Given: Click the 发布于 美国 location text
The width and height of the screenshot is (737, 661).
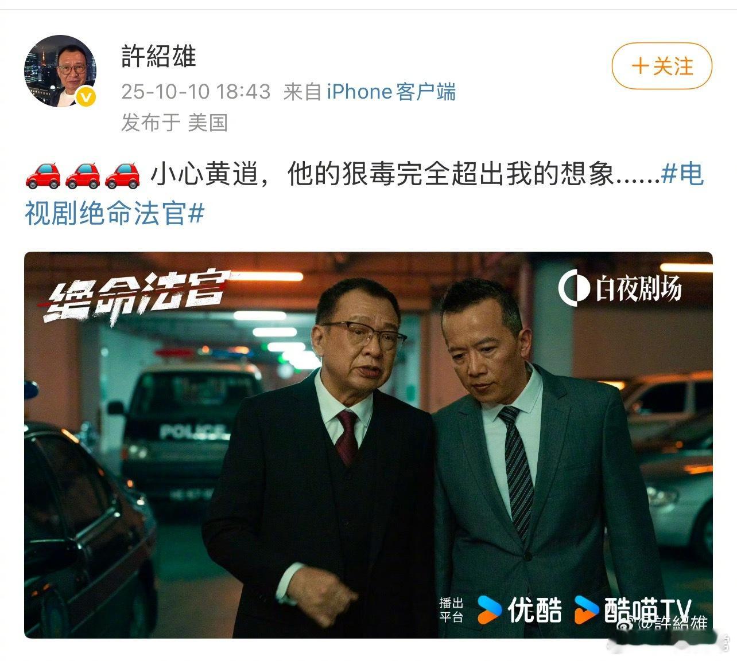Looking at the screenshot, I should tap(174, 123).
